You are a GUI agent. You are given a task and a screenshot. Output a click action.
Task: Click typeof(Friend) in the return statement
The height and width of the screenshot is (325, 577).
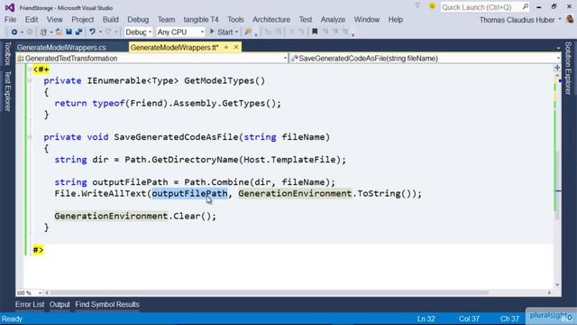(130, 103)
